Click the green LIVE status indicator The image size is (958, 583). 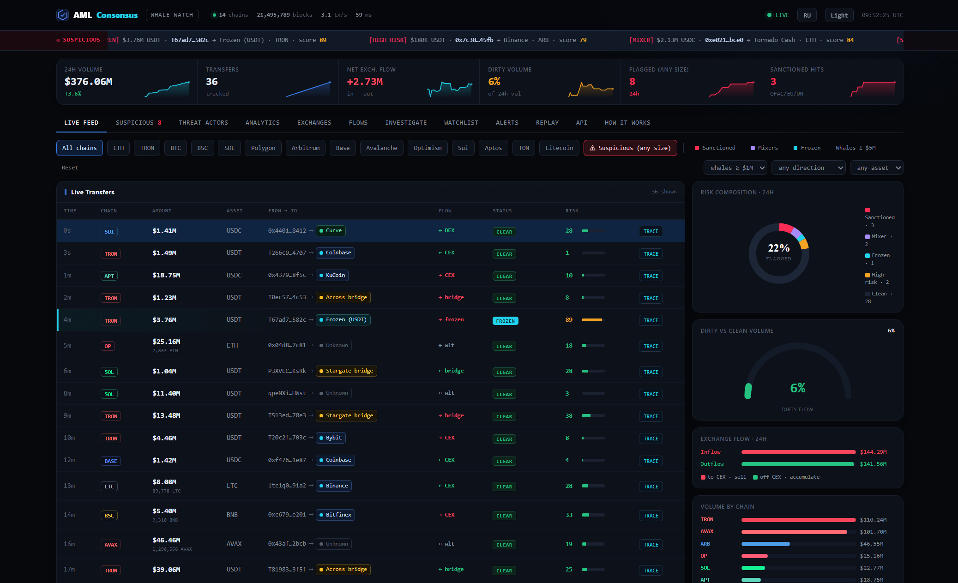tap(778, 15)
